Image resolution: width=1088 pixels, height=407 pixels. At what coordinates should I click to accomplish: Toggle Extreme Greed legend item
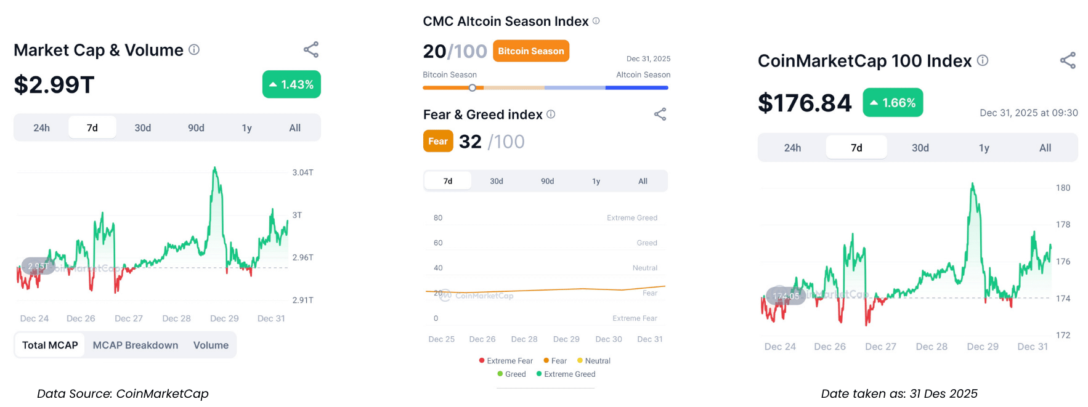pyautogui.click(x=566, y=374)
